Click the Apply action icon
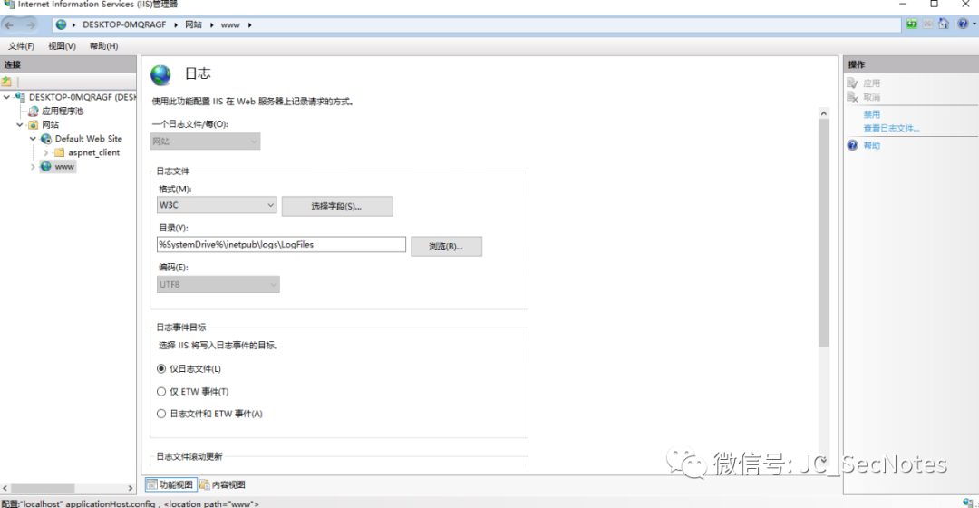The image size is (979, 508). pyautogui.click(x=853, y=83)
